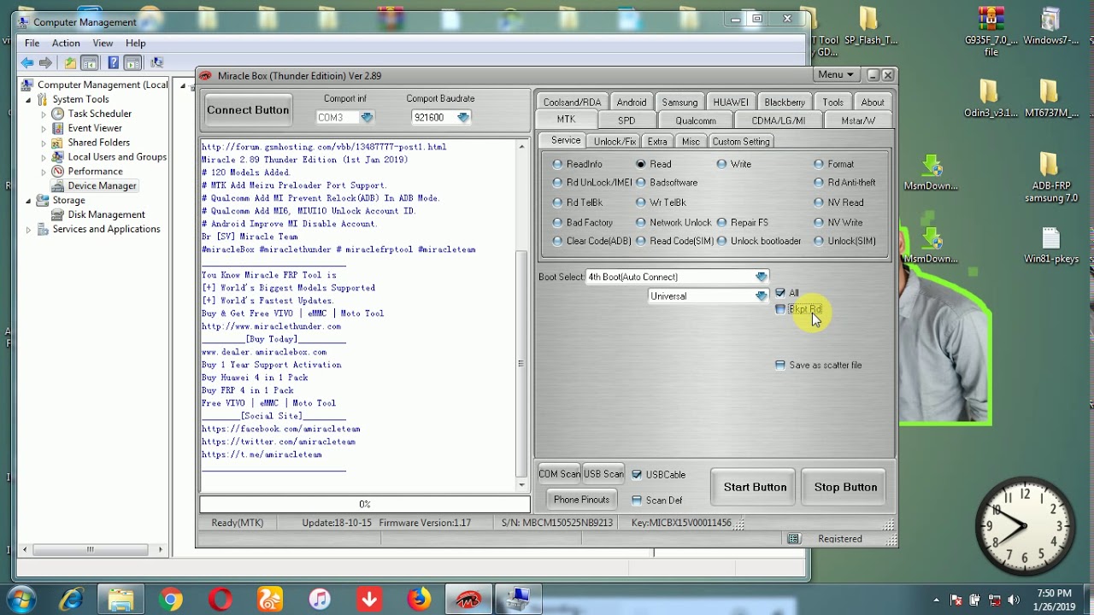Open Google Chrome from the taskbar
This screenshot has width=1094, height=615.
(x=171, y=600)
